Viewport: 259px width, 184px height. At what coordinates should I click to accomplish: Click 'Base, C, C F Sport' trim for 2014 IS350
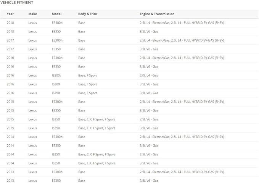[x=97, y=163]
